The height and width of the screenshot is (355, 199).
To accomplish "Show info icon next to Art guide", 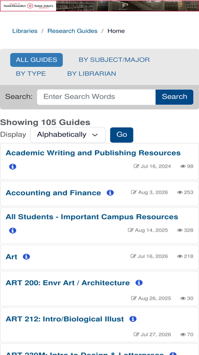I will coord(27,257).
